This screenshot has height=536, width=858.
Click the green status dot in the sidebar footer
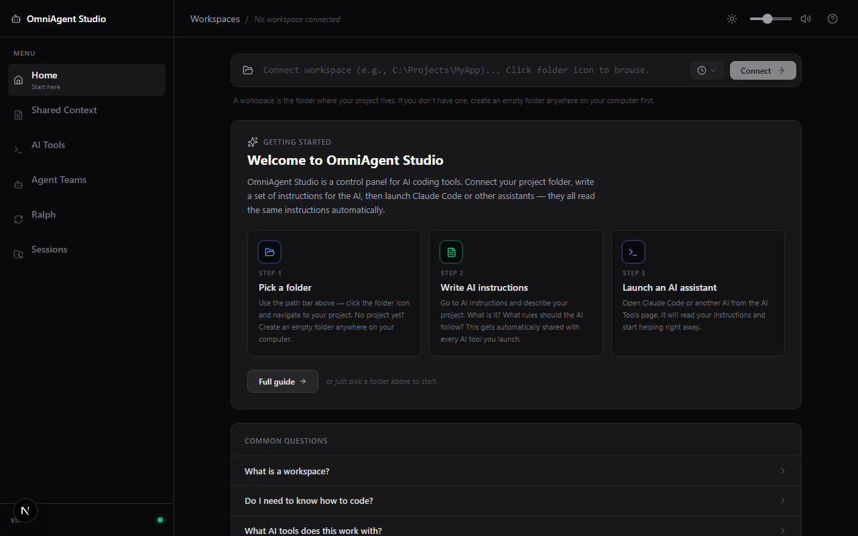click(x=160, y=519)
